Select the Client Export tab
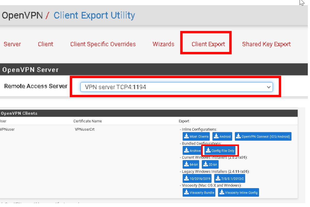 [x=208, y=44]
